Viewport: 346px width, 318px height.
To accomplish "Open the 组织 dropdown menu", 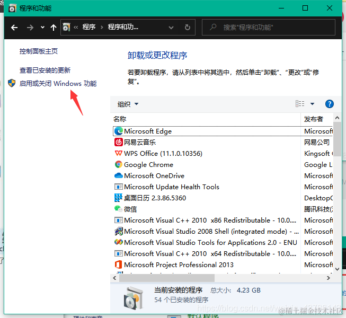I will (128, 104).
